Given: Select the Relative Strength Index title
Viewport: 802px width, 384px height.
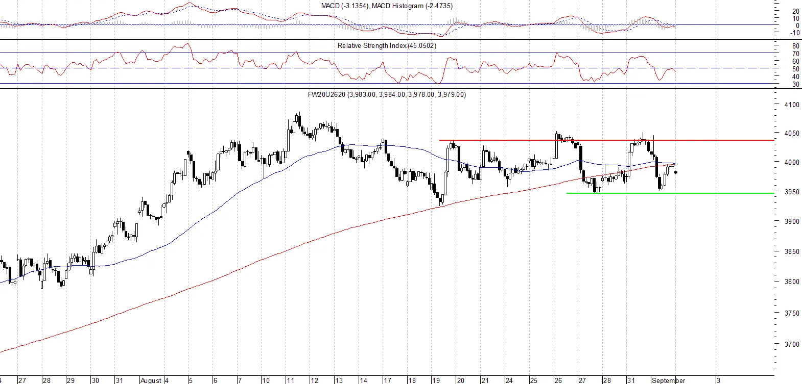Looking at the screenshot, I should (387, 45).
